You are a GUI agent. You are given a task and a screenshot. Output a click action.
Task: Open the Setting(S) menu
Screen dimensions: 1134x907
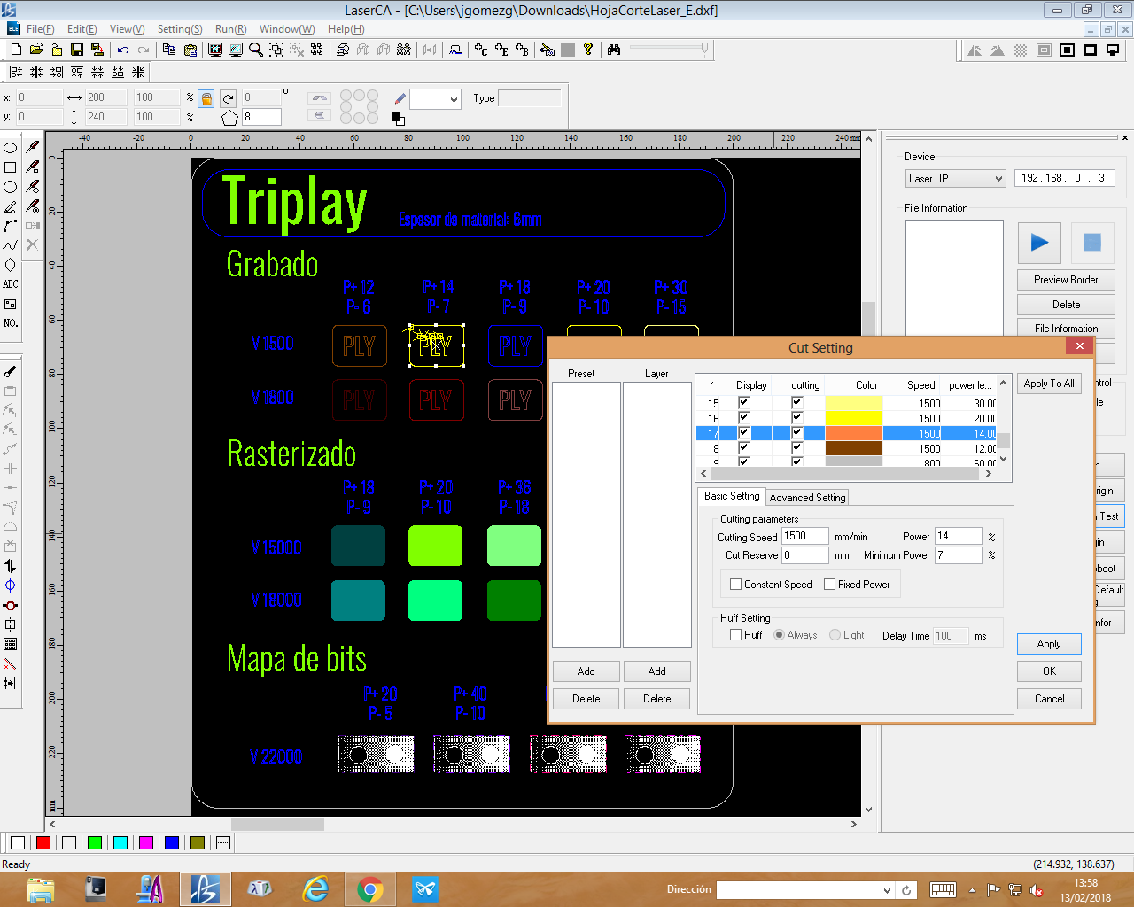[180, 29]
